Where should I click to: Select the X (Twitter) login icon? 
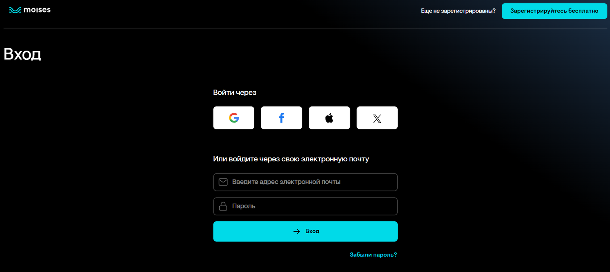click(x=377, y=118)
